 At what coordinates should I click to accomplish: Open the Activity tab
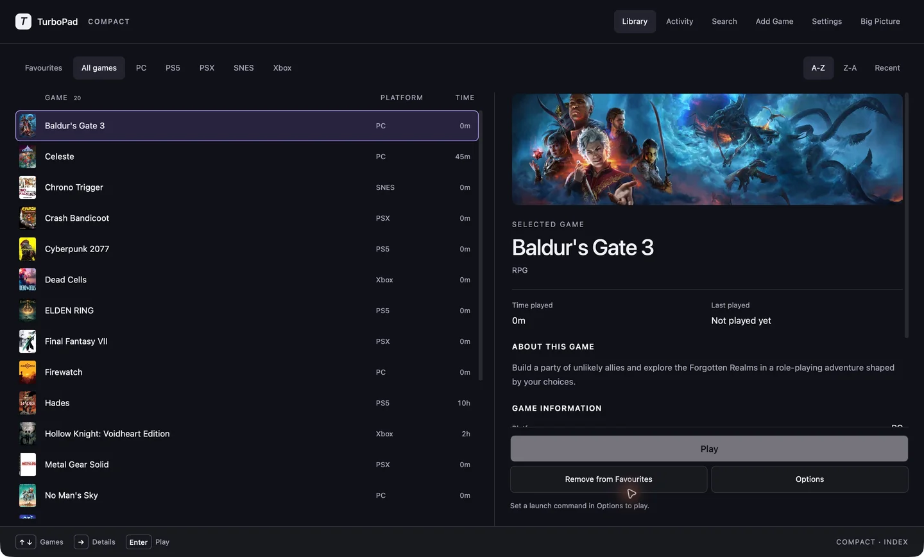point(680,21)
